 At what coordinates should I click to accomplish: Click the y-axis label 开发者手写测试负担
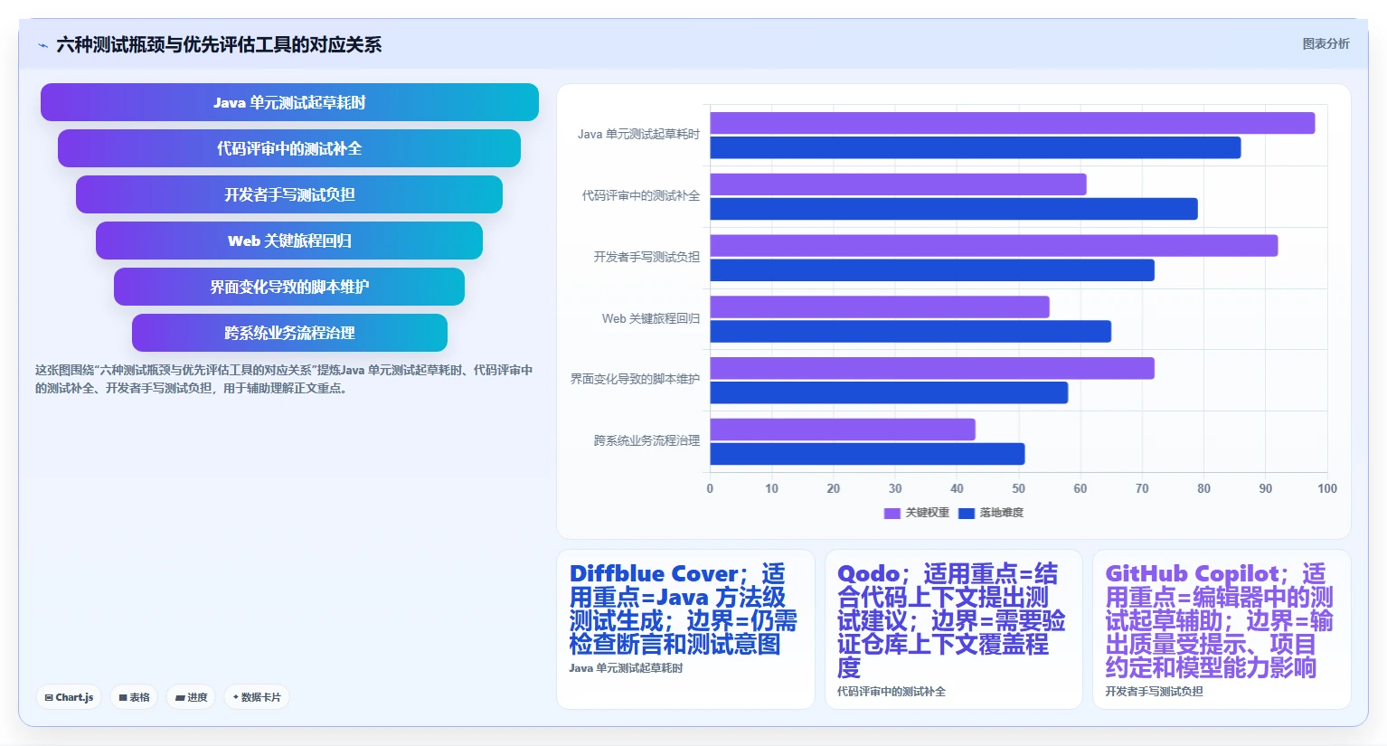pos(646,257)
